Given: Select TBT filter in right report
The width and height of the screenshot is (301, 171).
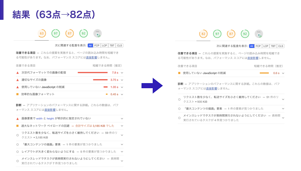Looking at the screenshot, I should [273, 46].
